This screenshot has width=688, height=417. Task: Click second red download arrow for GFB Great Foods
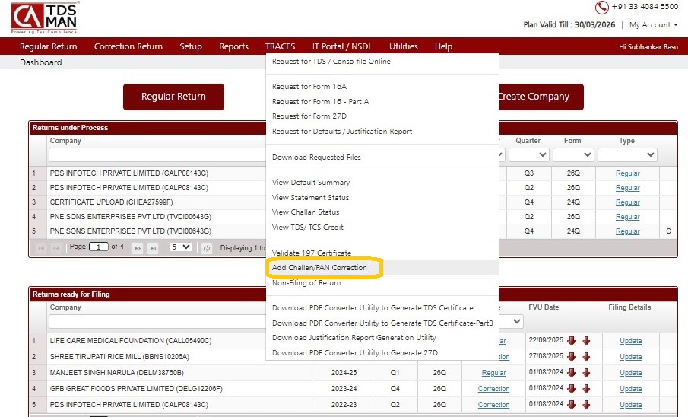[586, 389]
